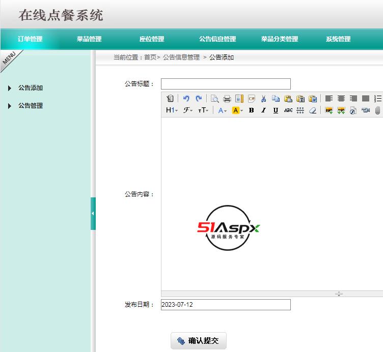Align text right in the editor
The height and width of the screenshot is (352, 383).
pos(353,99)
